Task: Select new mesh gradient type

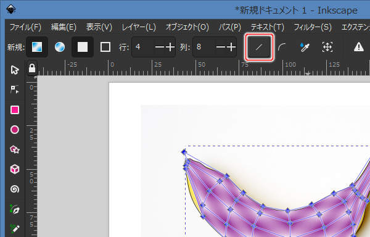Action: pyautogui.click(x=37, y=47)
